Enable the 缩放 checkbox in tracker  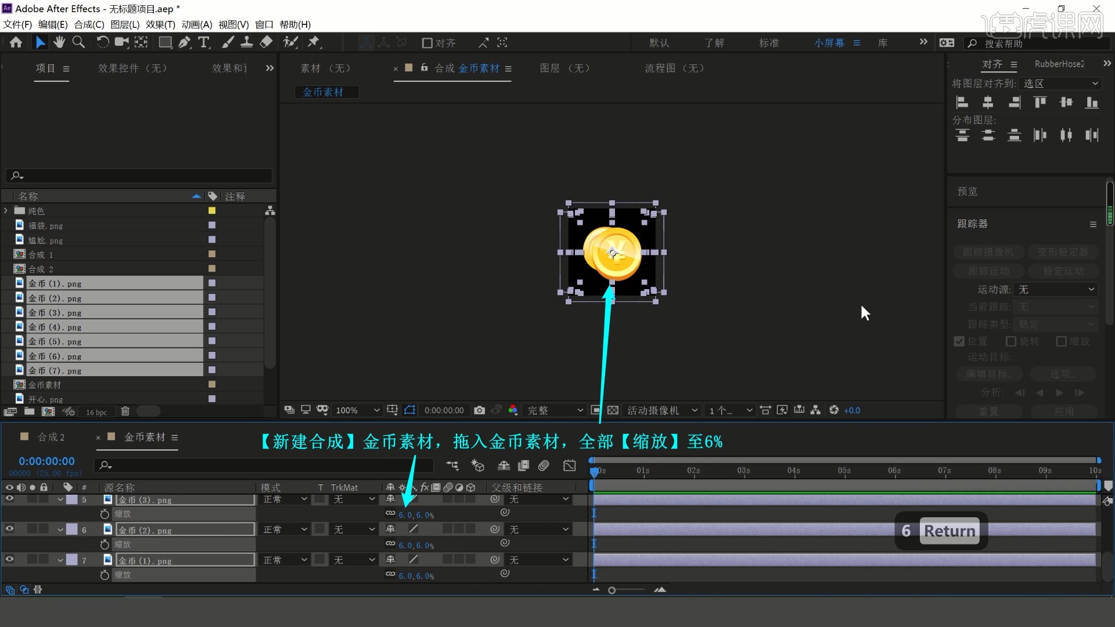point(1062,341)
